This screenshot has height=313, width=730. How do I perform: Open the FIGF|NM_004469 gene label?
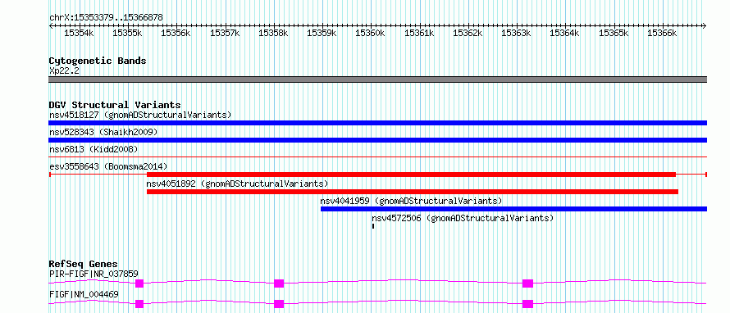(84, 294)
